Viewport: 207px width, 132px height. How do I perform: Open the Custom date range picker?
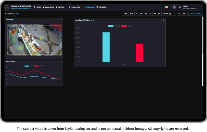pyautogui.click(x=167, y=14)
